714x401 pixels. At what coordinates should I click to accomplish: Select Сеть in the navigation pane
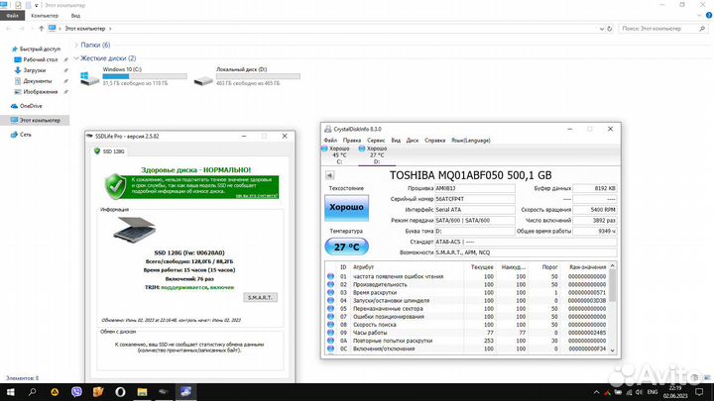pos(26,135)
